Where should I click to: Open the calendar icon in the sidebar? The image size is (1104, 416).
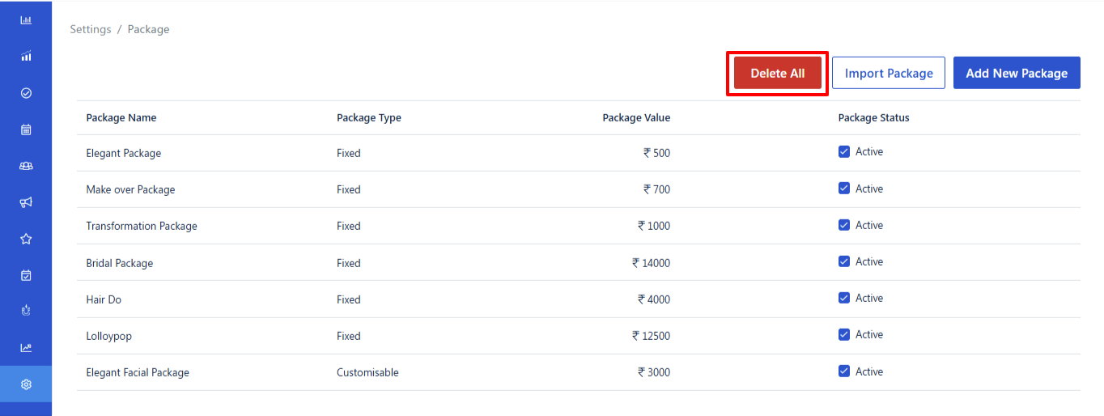[x=26, y=129]
